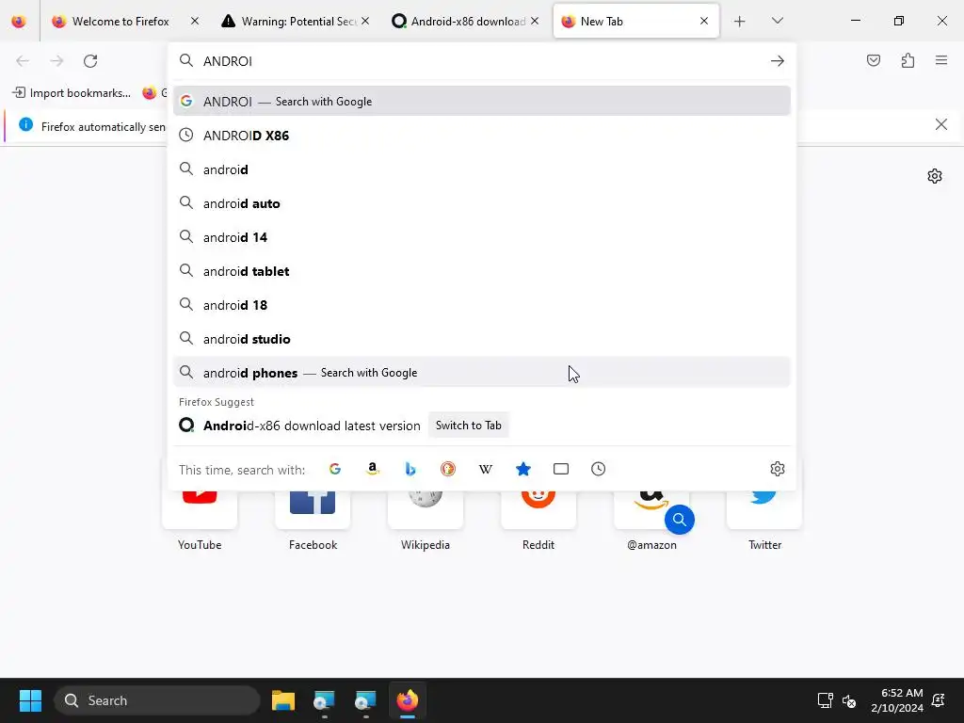This screenshot has width=964, height=723.
Task: Click the Switch to Tab button
Action: click(469, 426)
